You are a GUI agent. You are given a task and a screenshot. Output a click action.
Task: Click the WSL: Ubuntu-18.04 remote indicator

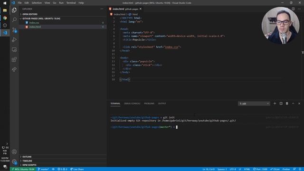tap(23, 169)
